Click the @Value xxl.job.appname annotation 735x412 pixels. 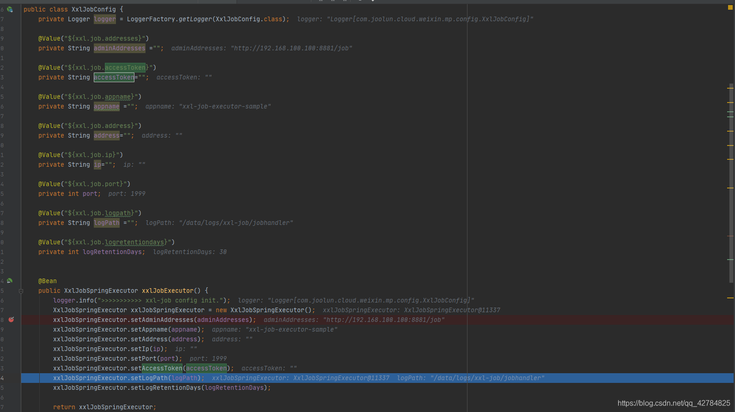[90, 97]
